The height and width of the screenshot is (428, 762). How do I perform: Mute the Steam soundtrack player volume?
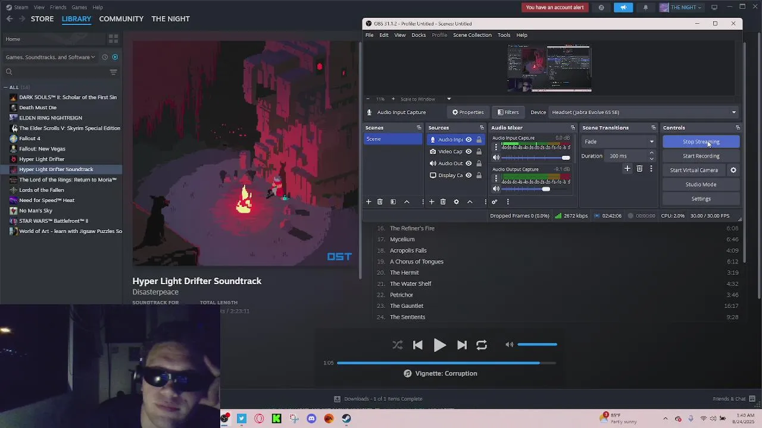[x=509, y=345]
